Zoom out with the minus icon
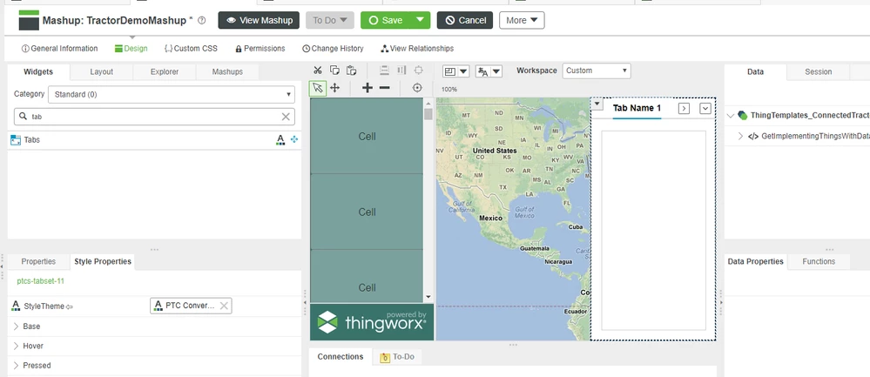 pyautogui.click(x=385, y=88)
